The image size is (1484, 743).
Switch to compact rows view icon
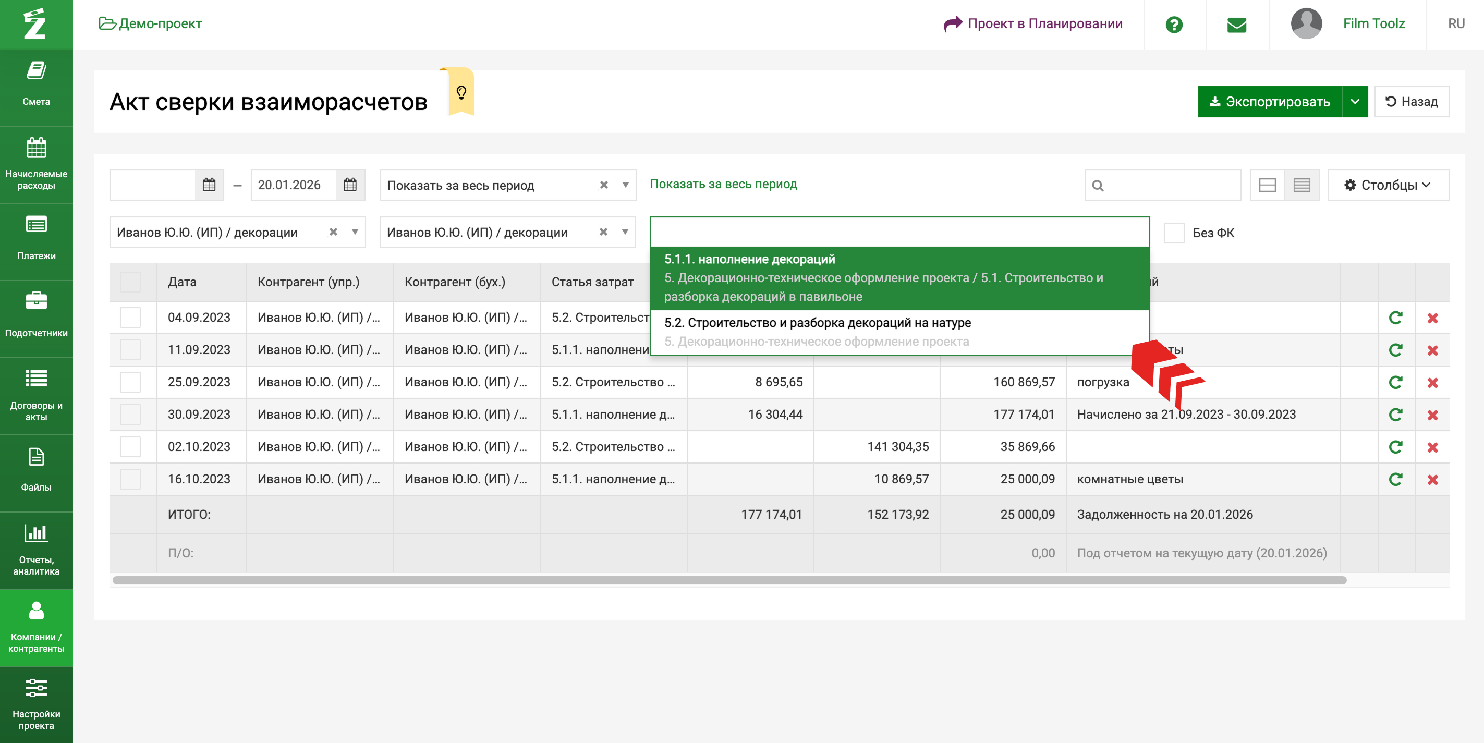pos(1301,185)
